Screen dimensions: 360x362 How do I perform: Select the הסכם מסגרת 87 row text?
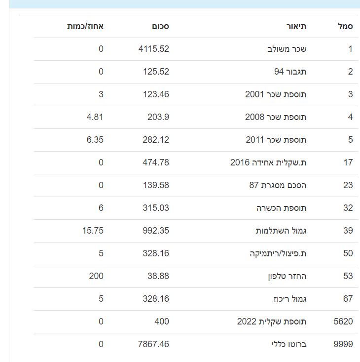(x=278, y=185)
